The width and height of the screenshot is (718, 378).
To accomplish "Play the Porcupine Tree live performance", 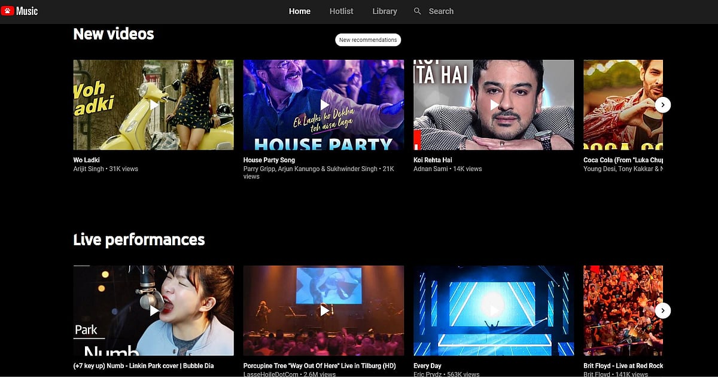I will (323, 310).
